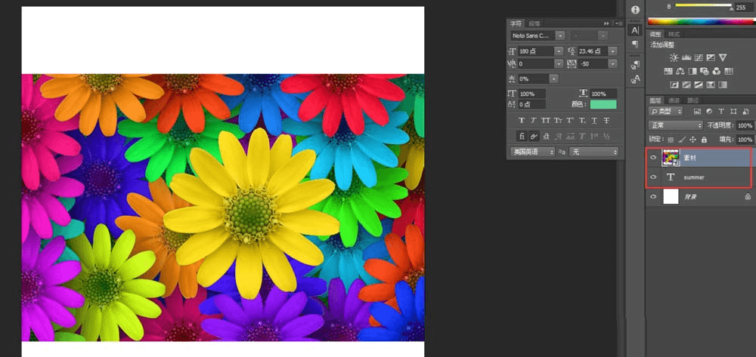Toggle Small Caps text style
The width and height of the screenshot is (756, 357).
pyautogui.click(x=558, y=120)
